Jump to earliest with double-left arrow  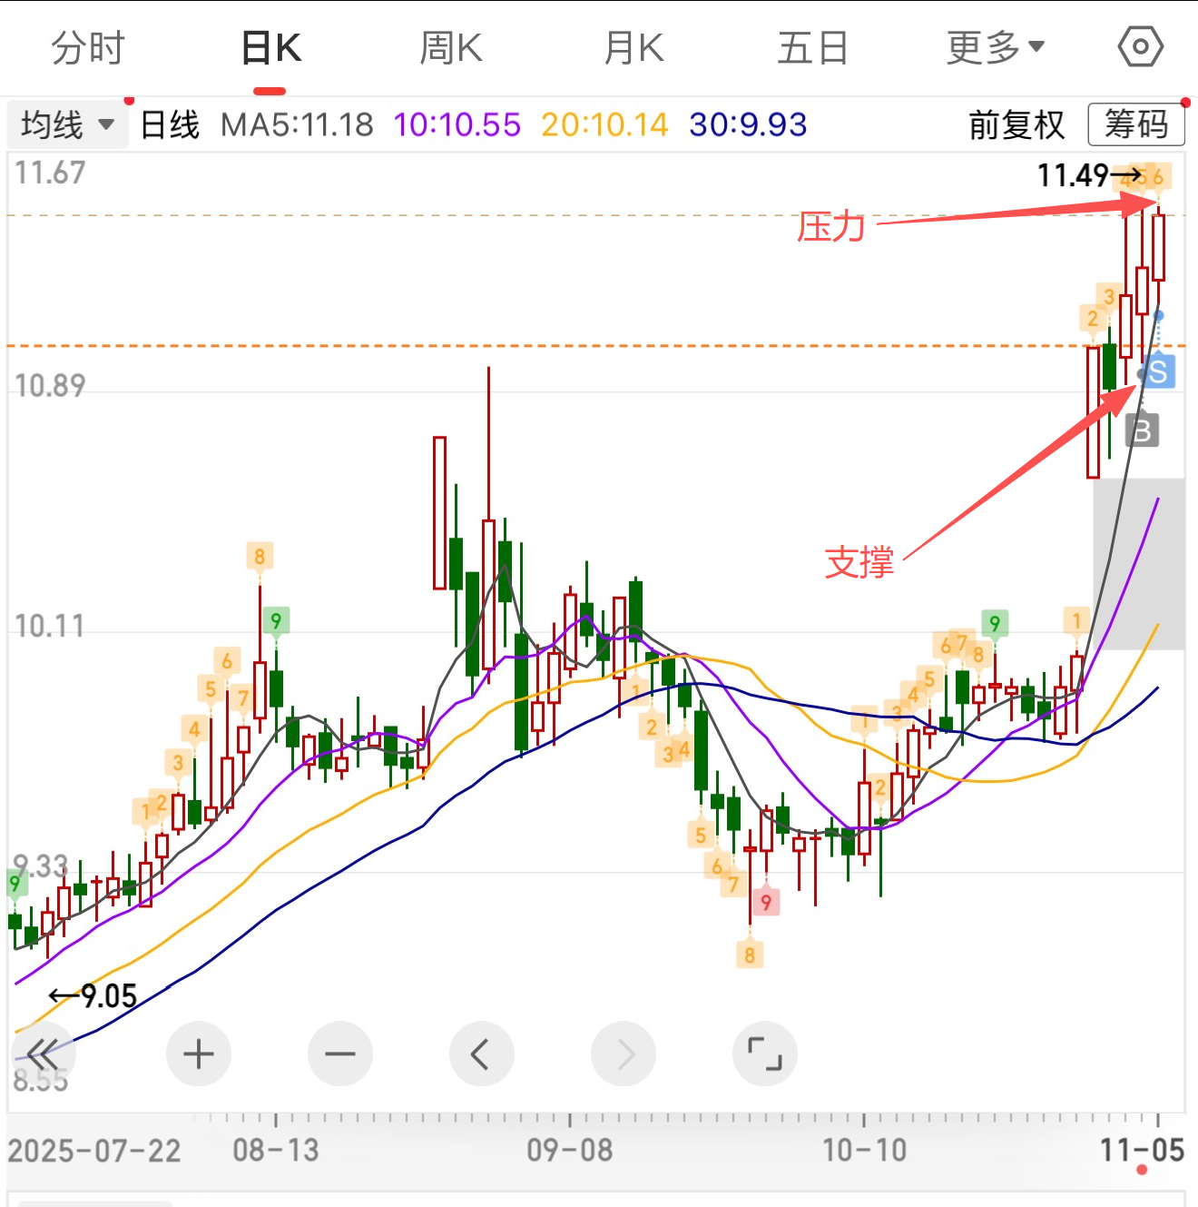click(x=43, y=1054)
